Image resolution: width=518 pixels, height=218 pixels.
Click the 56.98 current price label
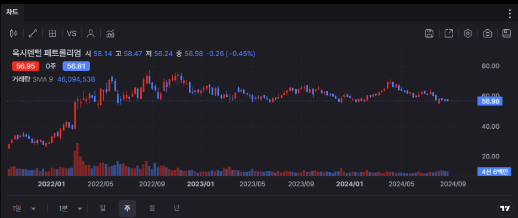[x=490, y=101]
